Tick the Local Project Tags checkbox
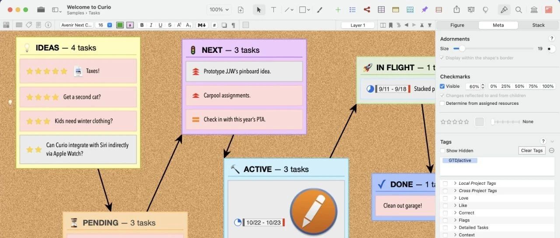 tap(445, 183)
